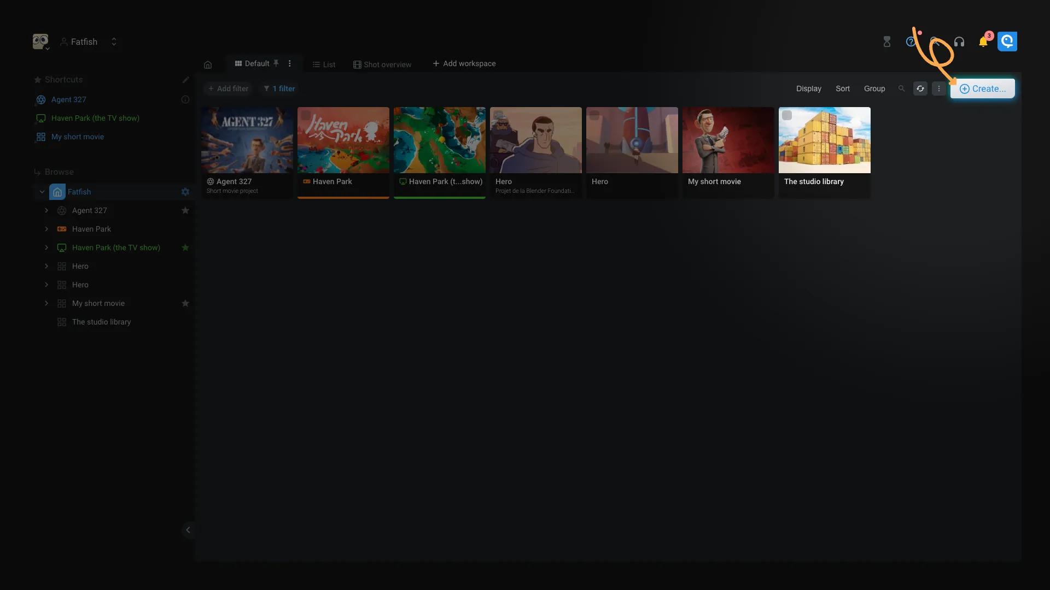
Task: Open the Fatfish workspace switcher dropdown
Action: click(x=114, y=42)
